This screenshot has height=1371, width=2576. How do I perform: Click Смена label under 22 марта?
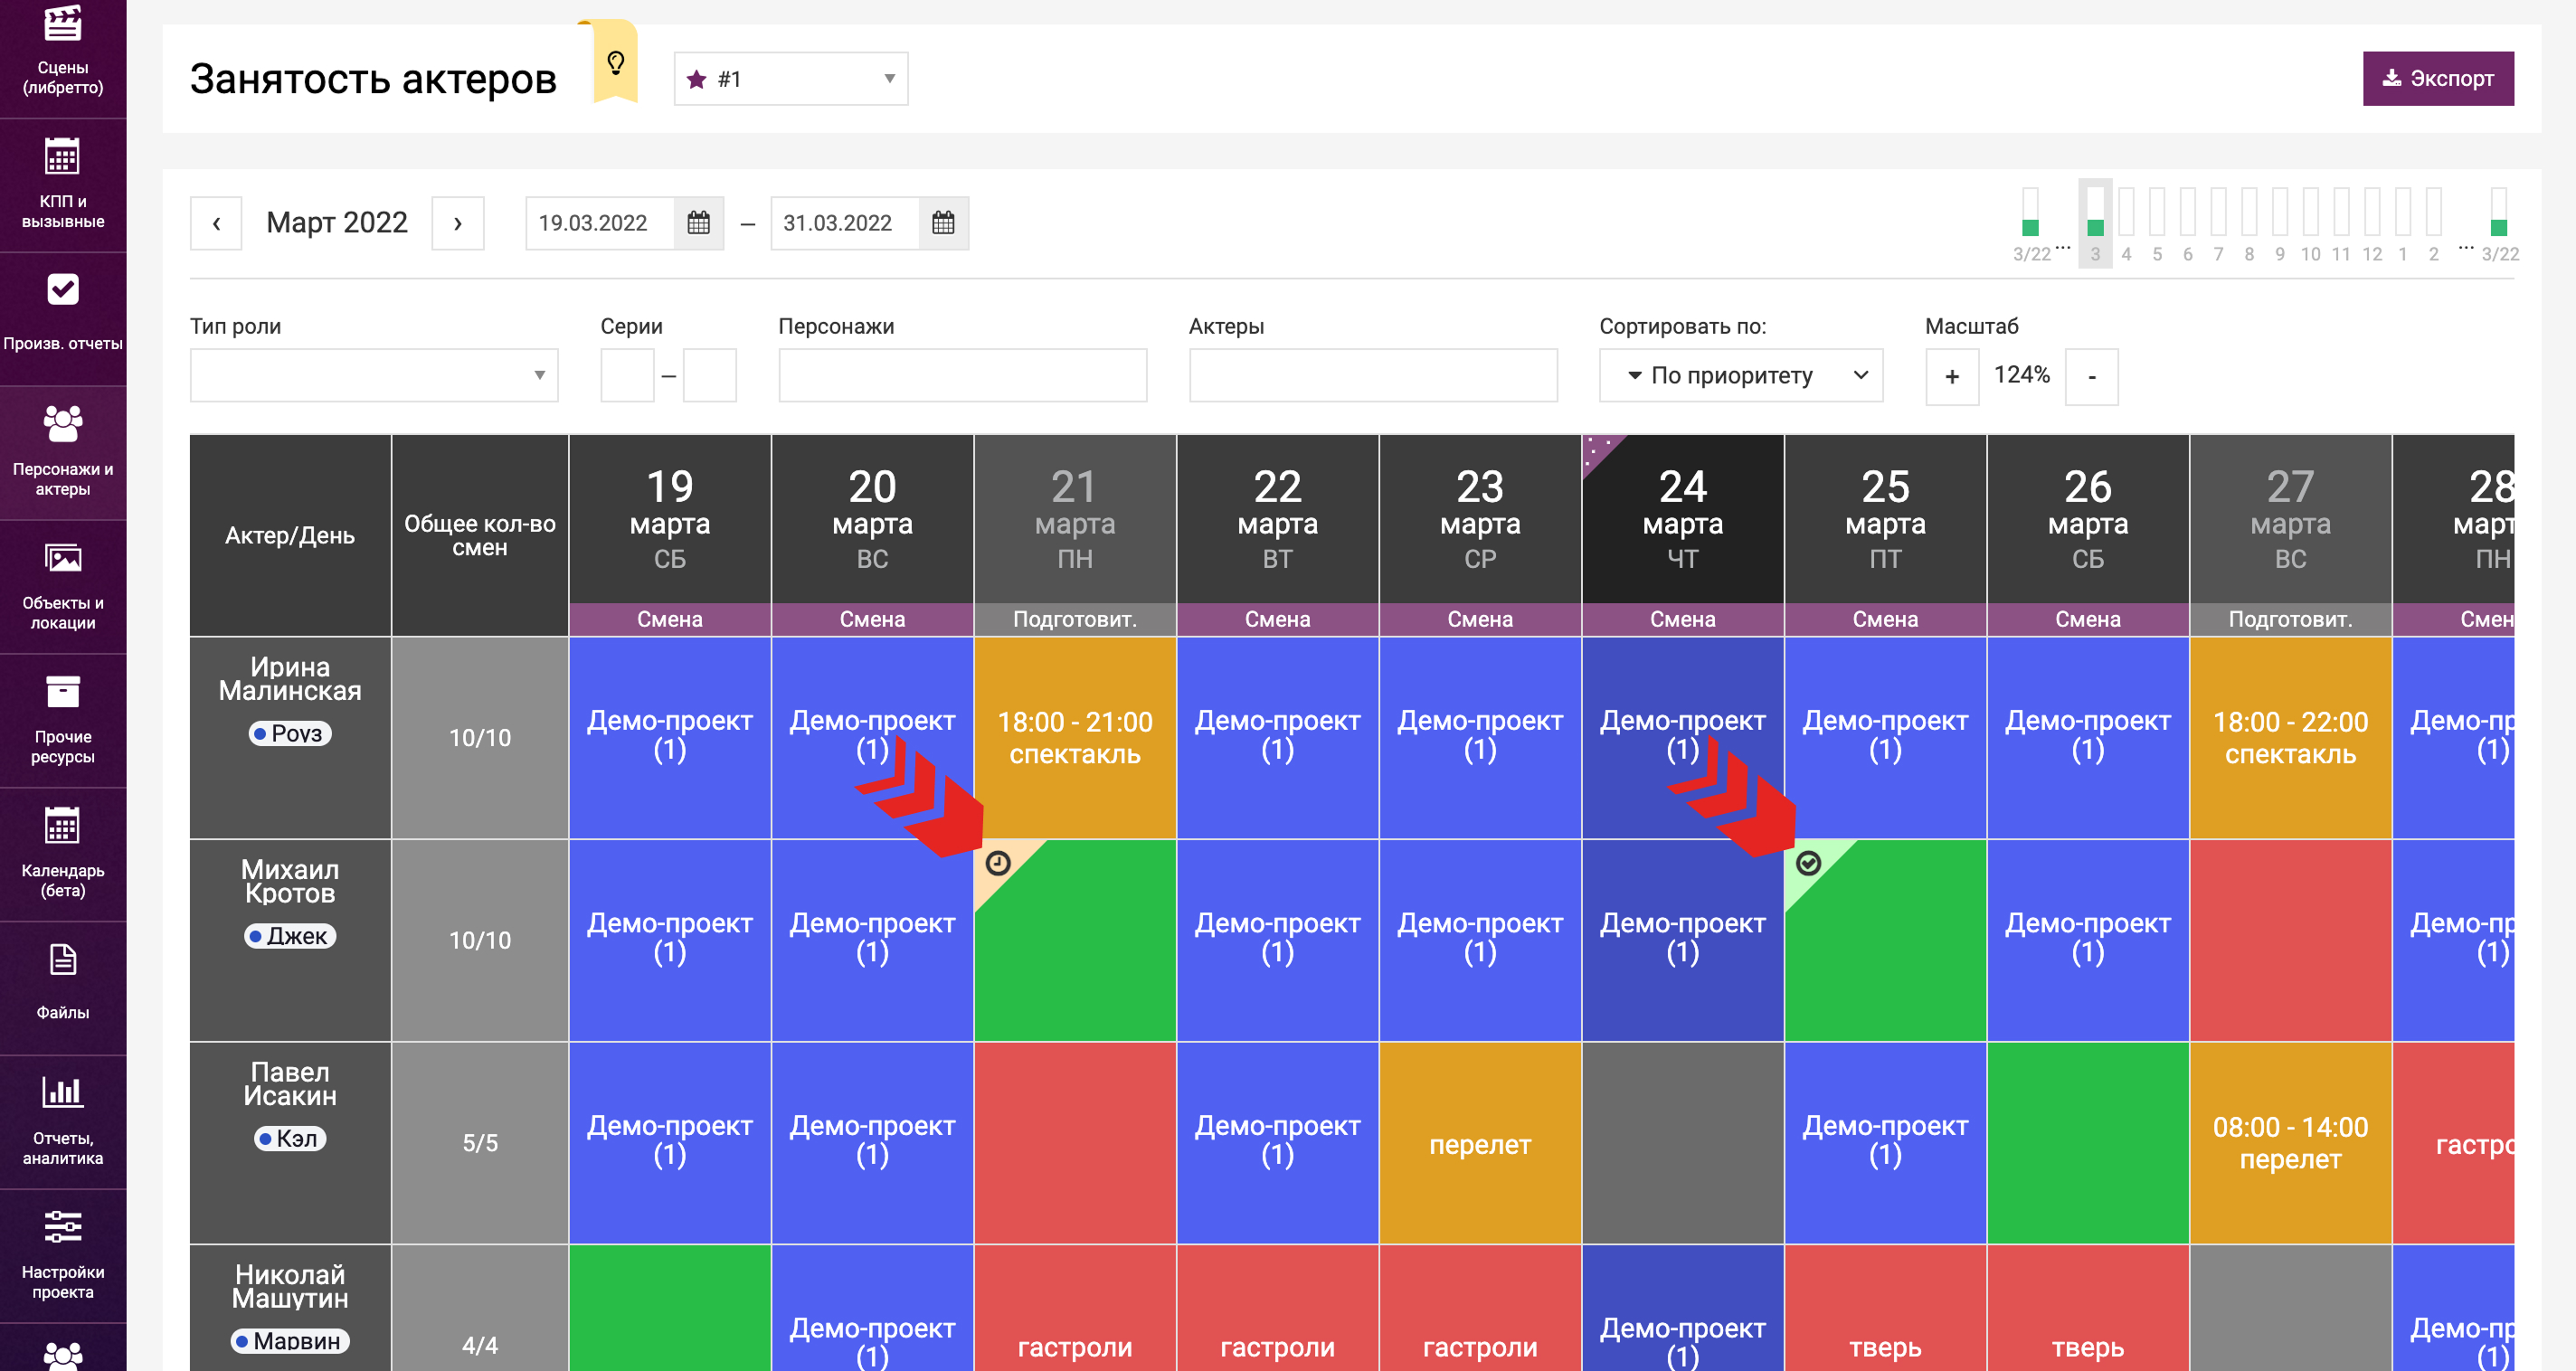(x=1278, y=619)
